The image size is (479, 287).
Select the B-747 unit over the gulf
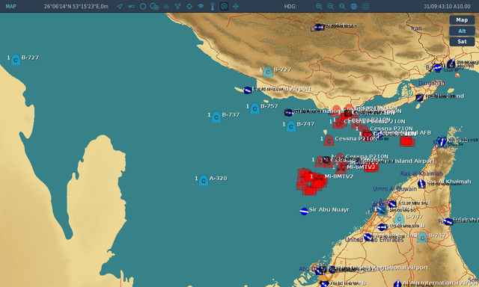point(291,126)
